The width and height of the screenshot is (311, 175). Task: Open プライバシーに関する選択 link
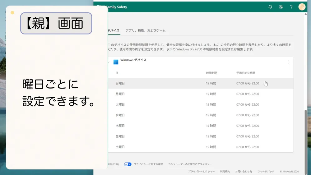point(148,164)
